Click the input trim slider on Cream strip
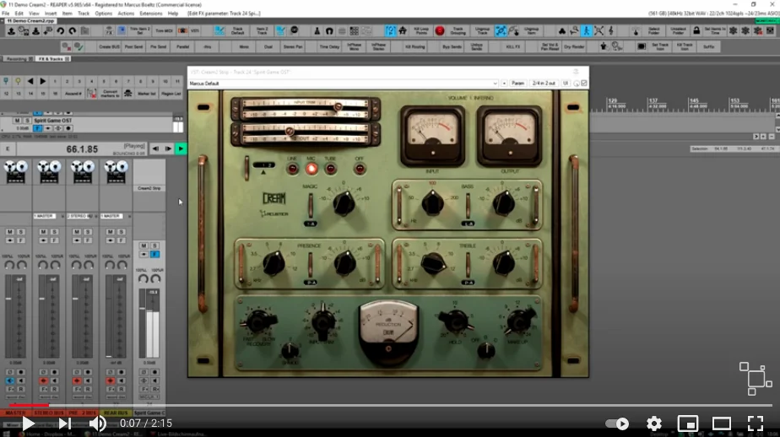The width and height of the screenshot is (780, 437). coord(338,106)
